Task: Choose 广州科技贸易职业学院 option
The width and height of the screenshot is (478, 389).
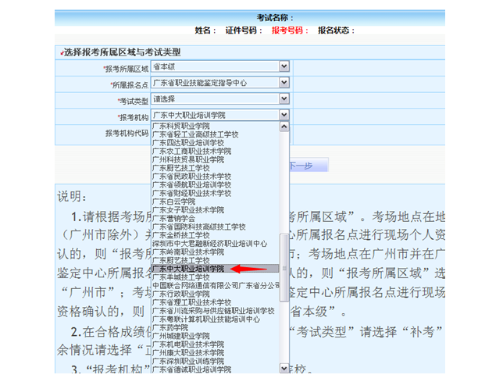Action: pos(188,159)
